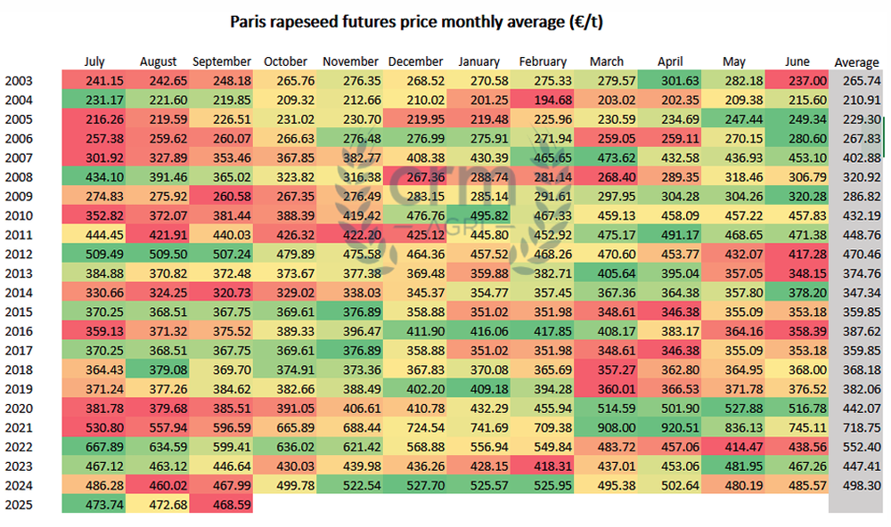891x527 pixels.
Task: Select the Average column header
Action: (x=856, y=62)
